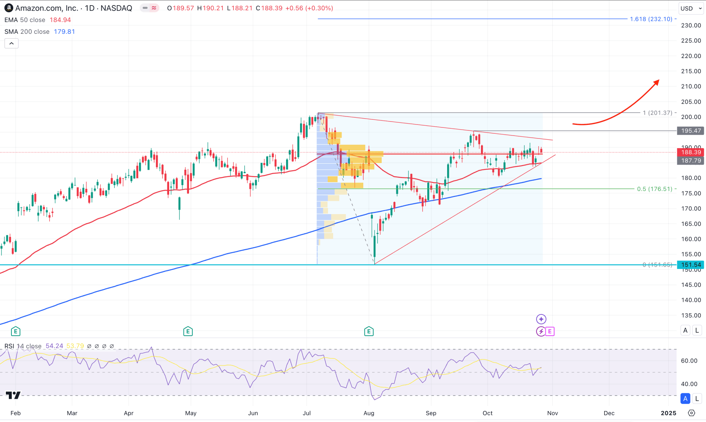Click the Amazon logo icon beside the symbol name

(8, 8)
